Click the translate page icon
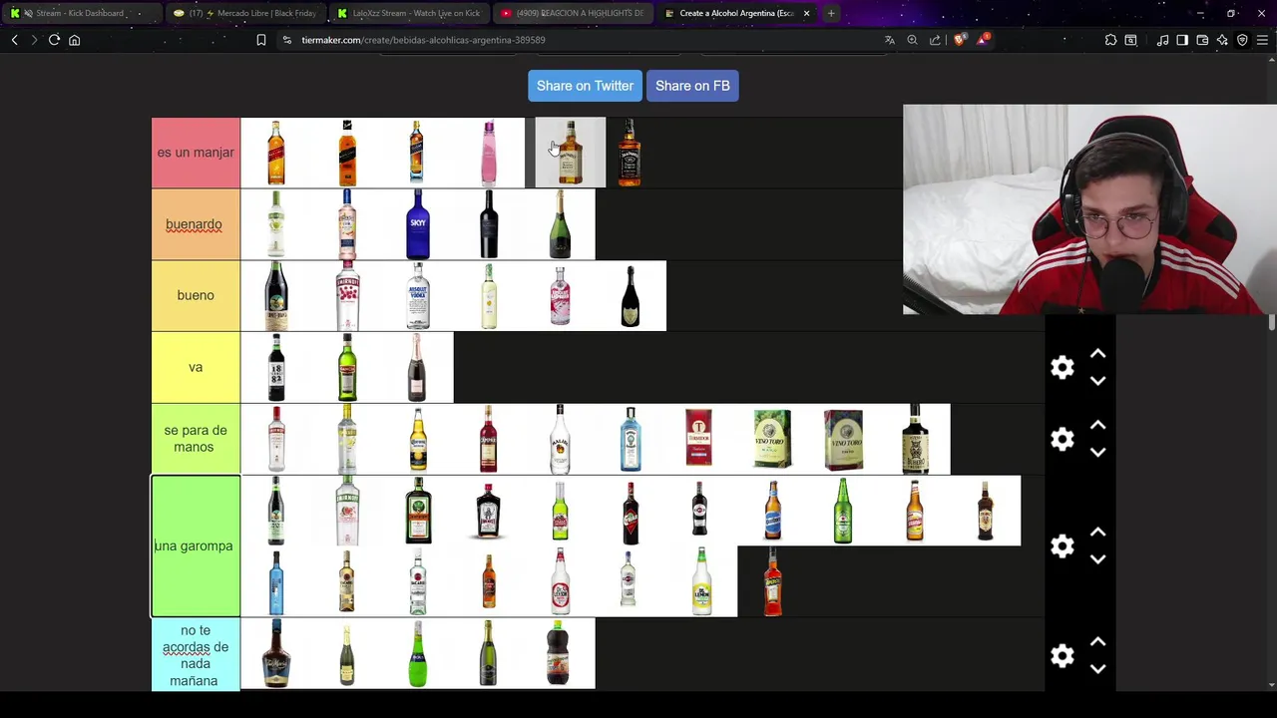Viewport: 1277px width, 718px height. (x=890, y=40)
